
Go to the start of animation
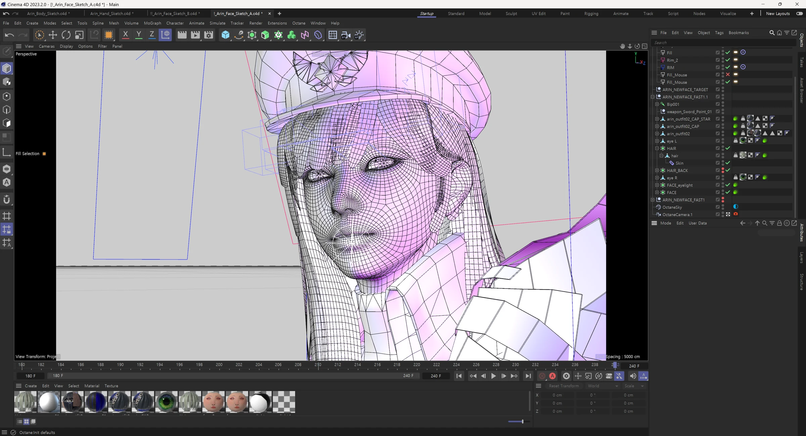[459, 376]
